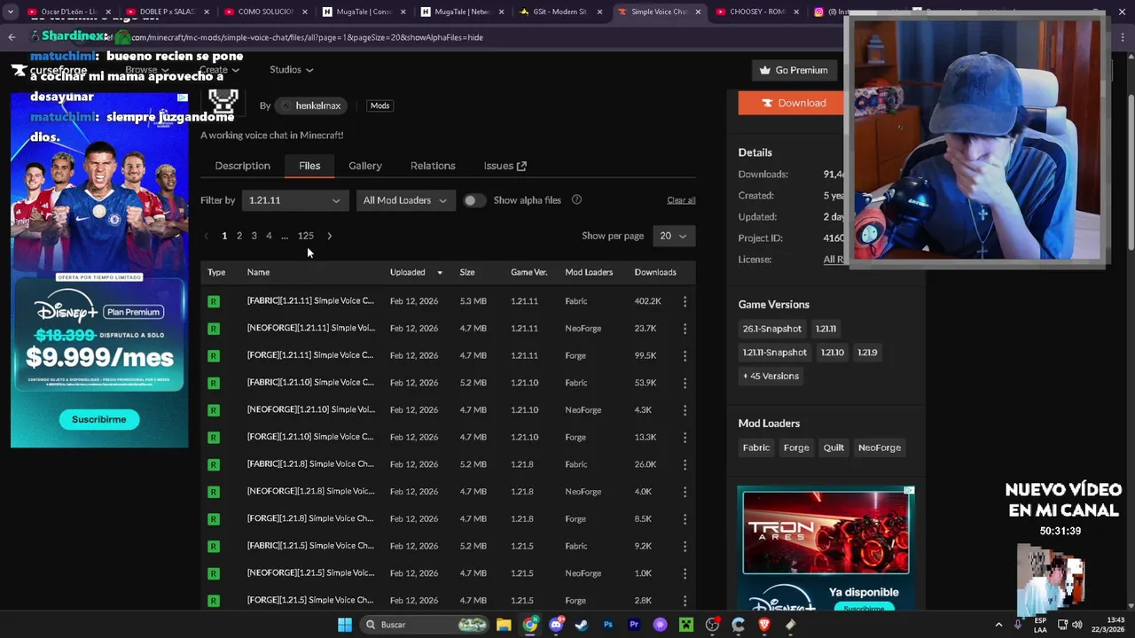Select the NeoForge mod loader tag
The height and width of the screenshot is (638, 1135).
click(880, 447)
